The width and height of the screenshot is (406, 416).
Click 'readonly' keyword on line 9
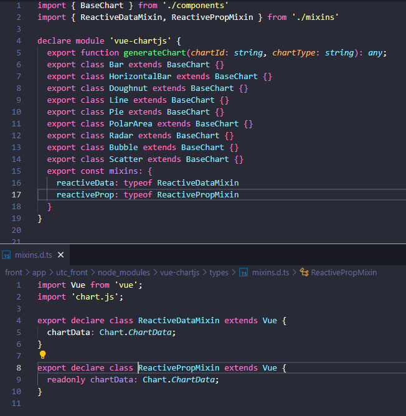[66, 380]
